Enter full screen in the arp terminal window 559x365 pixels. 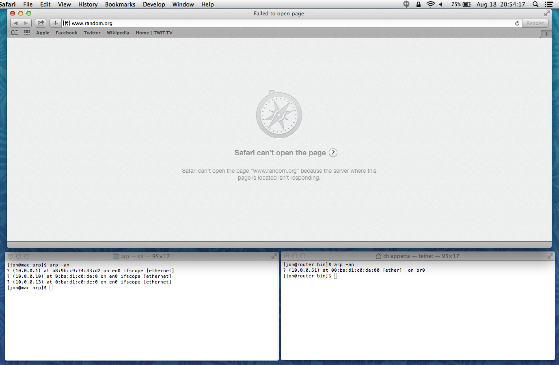(x=274, y=256)
